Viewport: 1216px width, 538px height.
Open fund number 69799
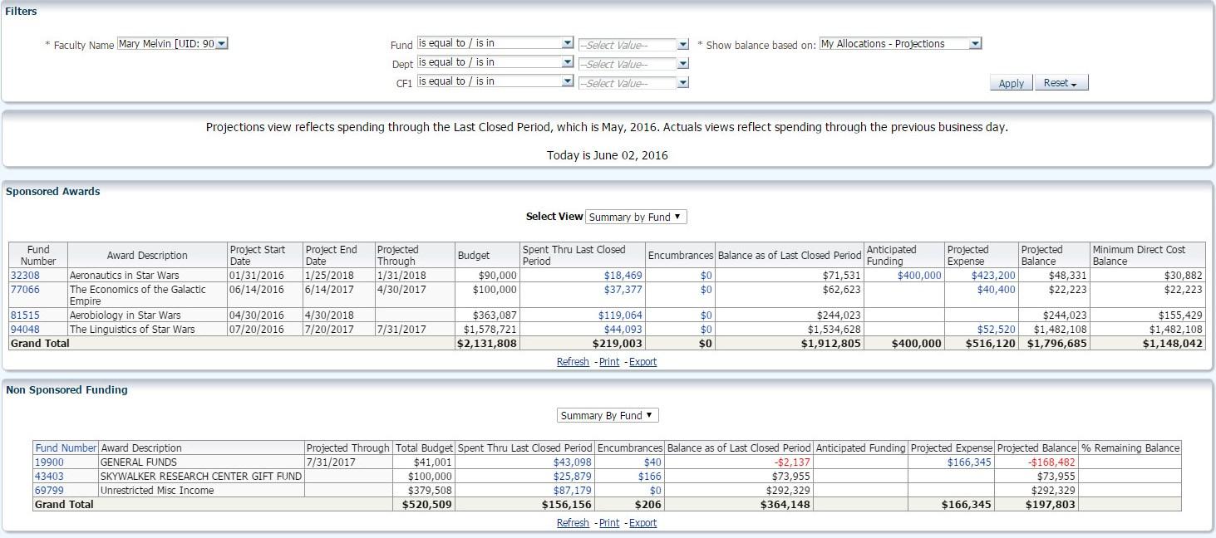pos(49,491)
